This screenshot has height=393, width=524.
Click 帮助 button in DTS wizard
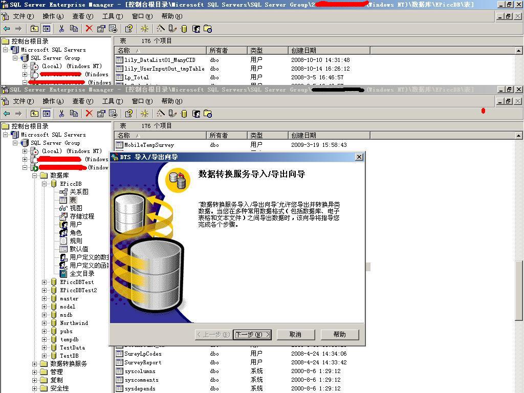(340, 335)
